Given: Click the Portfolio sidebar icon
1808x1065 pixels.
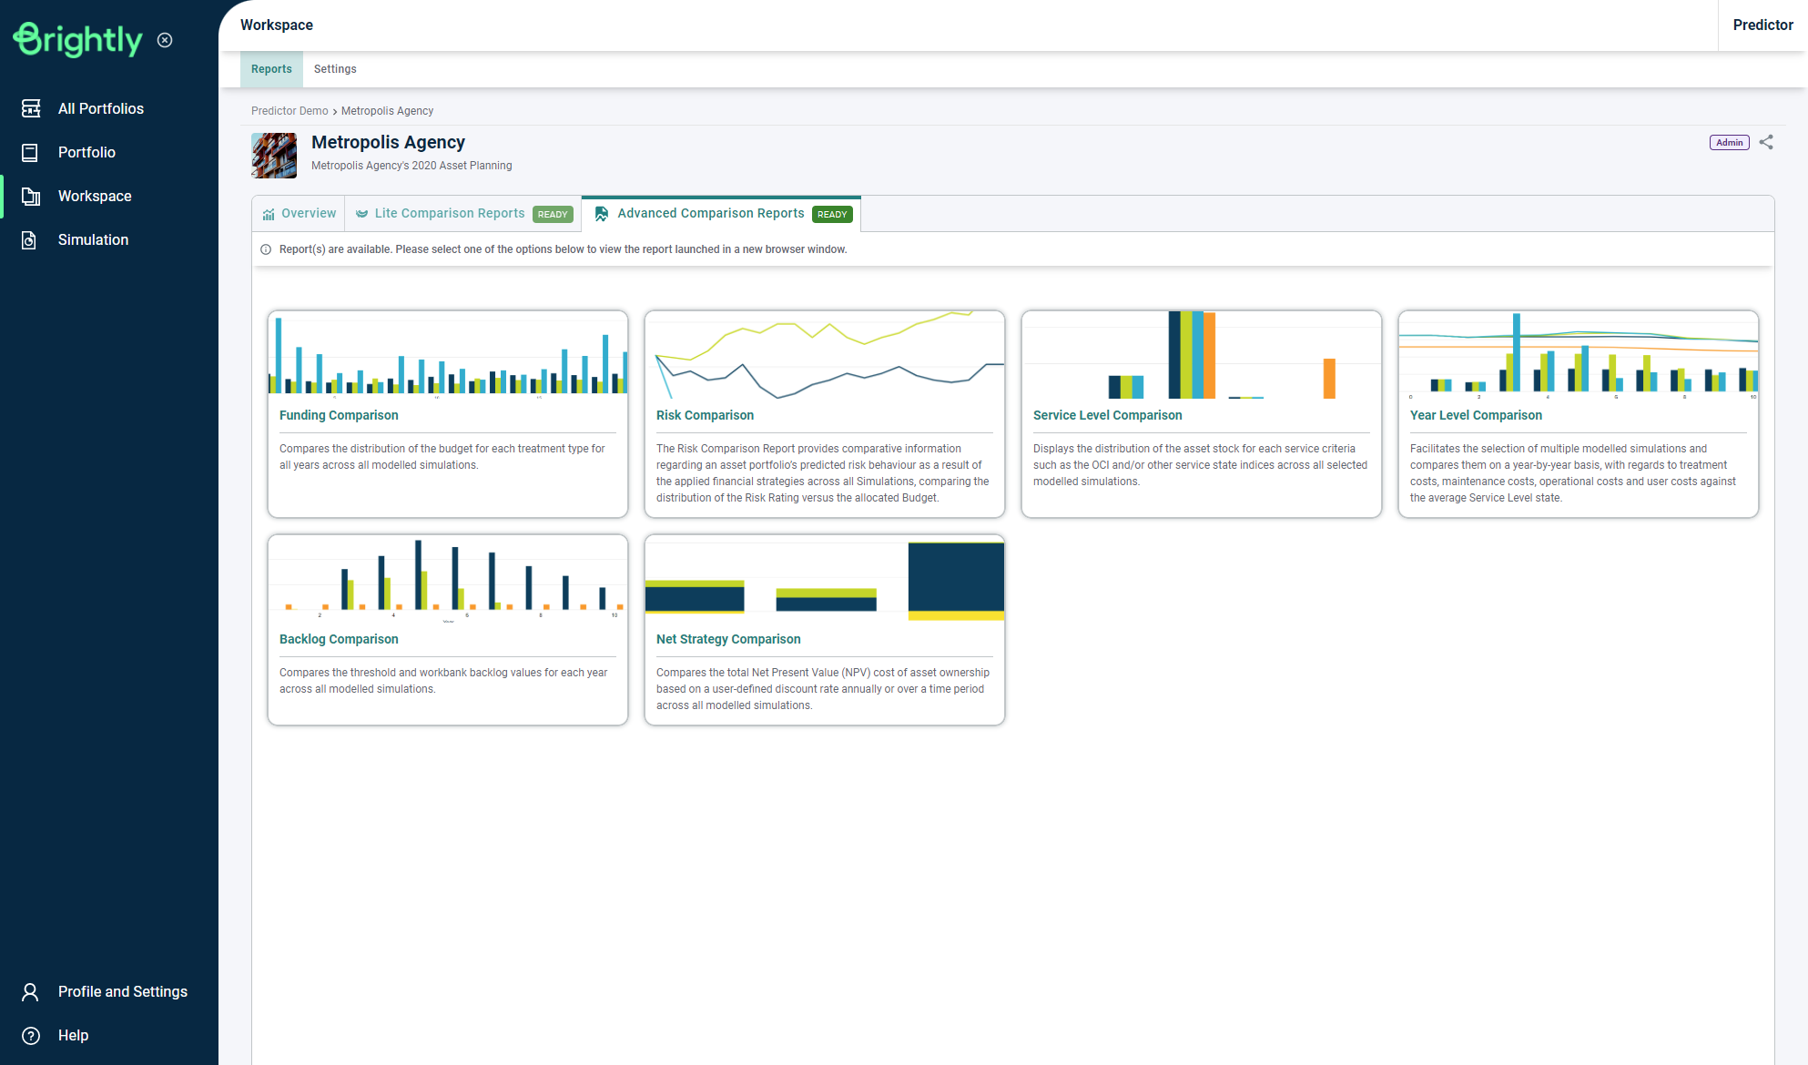Looking at the screenshot, I should point(30,152).
